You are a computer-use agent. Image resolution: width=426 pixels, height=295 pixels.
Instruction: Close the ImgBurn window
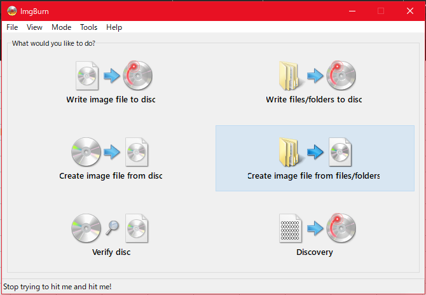click(x=410, y=11)
